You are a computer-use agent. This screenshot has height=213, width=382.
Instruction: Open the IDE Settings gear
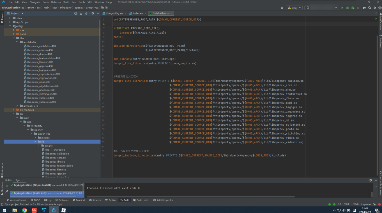click(x=375, y=8)
